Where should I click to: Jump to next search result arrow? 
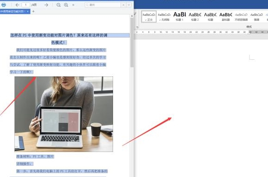click(129, 5)
